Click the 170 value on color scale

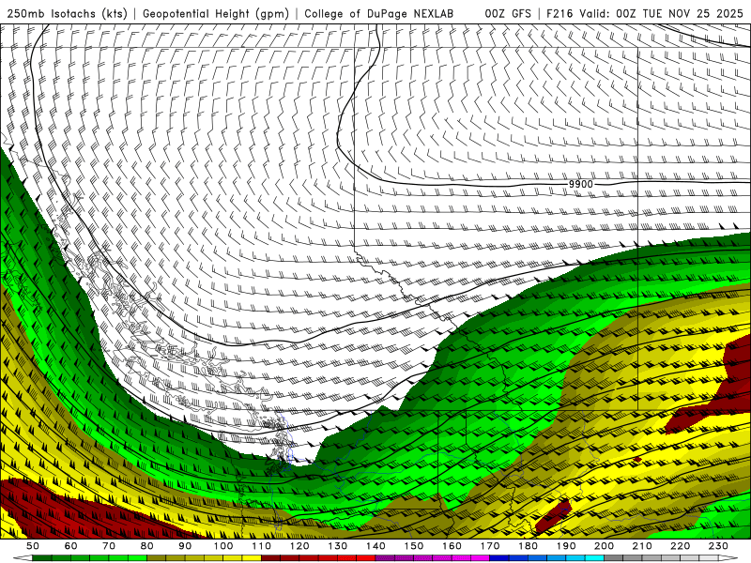coord(490,546)
